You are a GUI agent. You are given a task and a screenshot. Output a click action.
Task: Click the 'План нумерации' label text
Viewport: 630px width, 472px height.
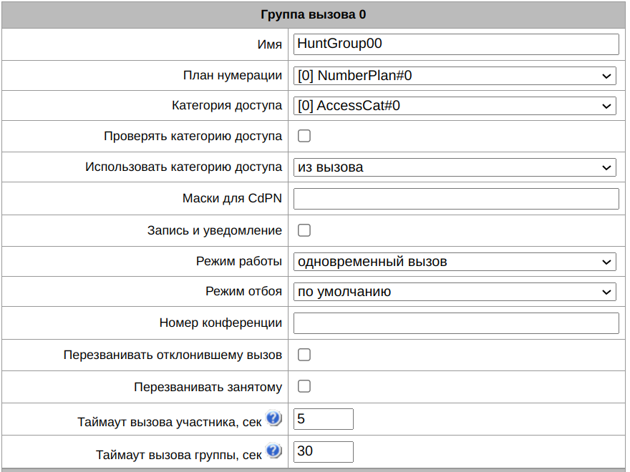233,75
